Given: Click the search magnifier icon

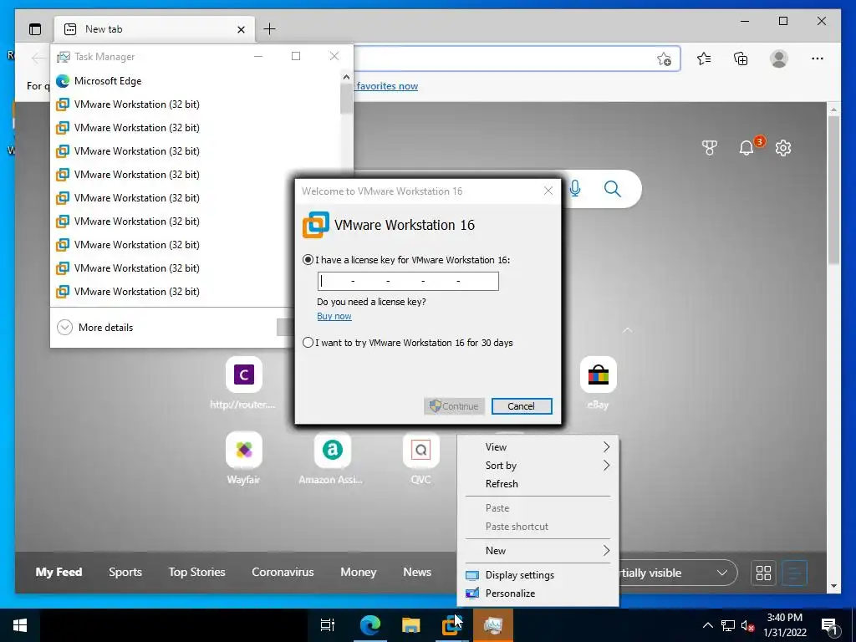Looking at the screenshot, I should tap(613, 189).
